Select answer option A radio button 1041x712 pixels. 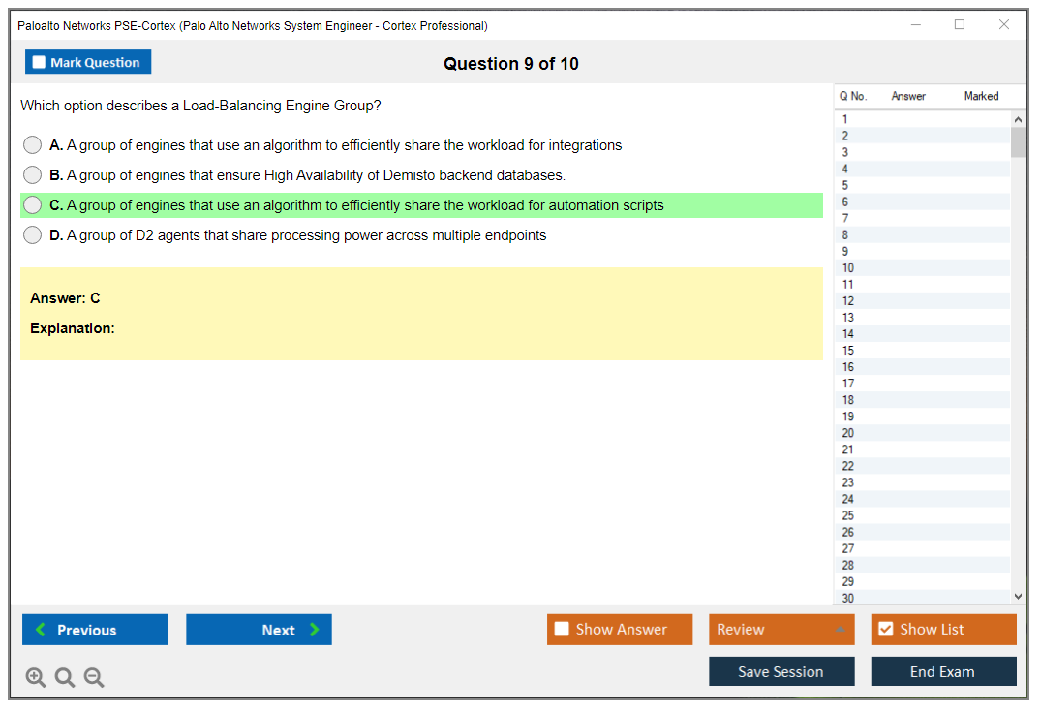click(33, 145)
